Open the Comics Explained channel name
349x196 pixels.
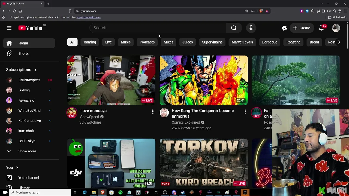point(186,122)
